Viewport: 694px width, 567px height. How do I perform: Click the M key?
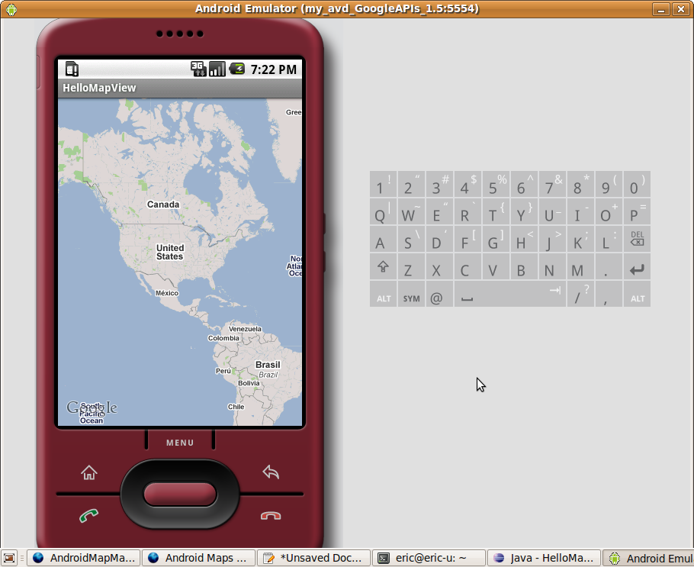tap(580, 266)
